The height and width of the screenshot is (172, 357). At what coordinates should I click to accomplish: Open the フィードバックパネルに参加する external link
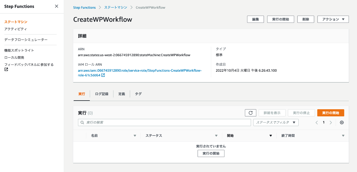29,65
